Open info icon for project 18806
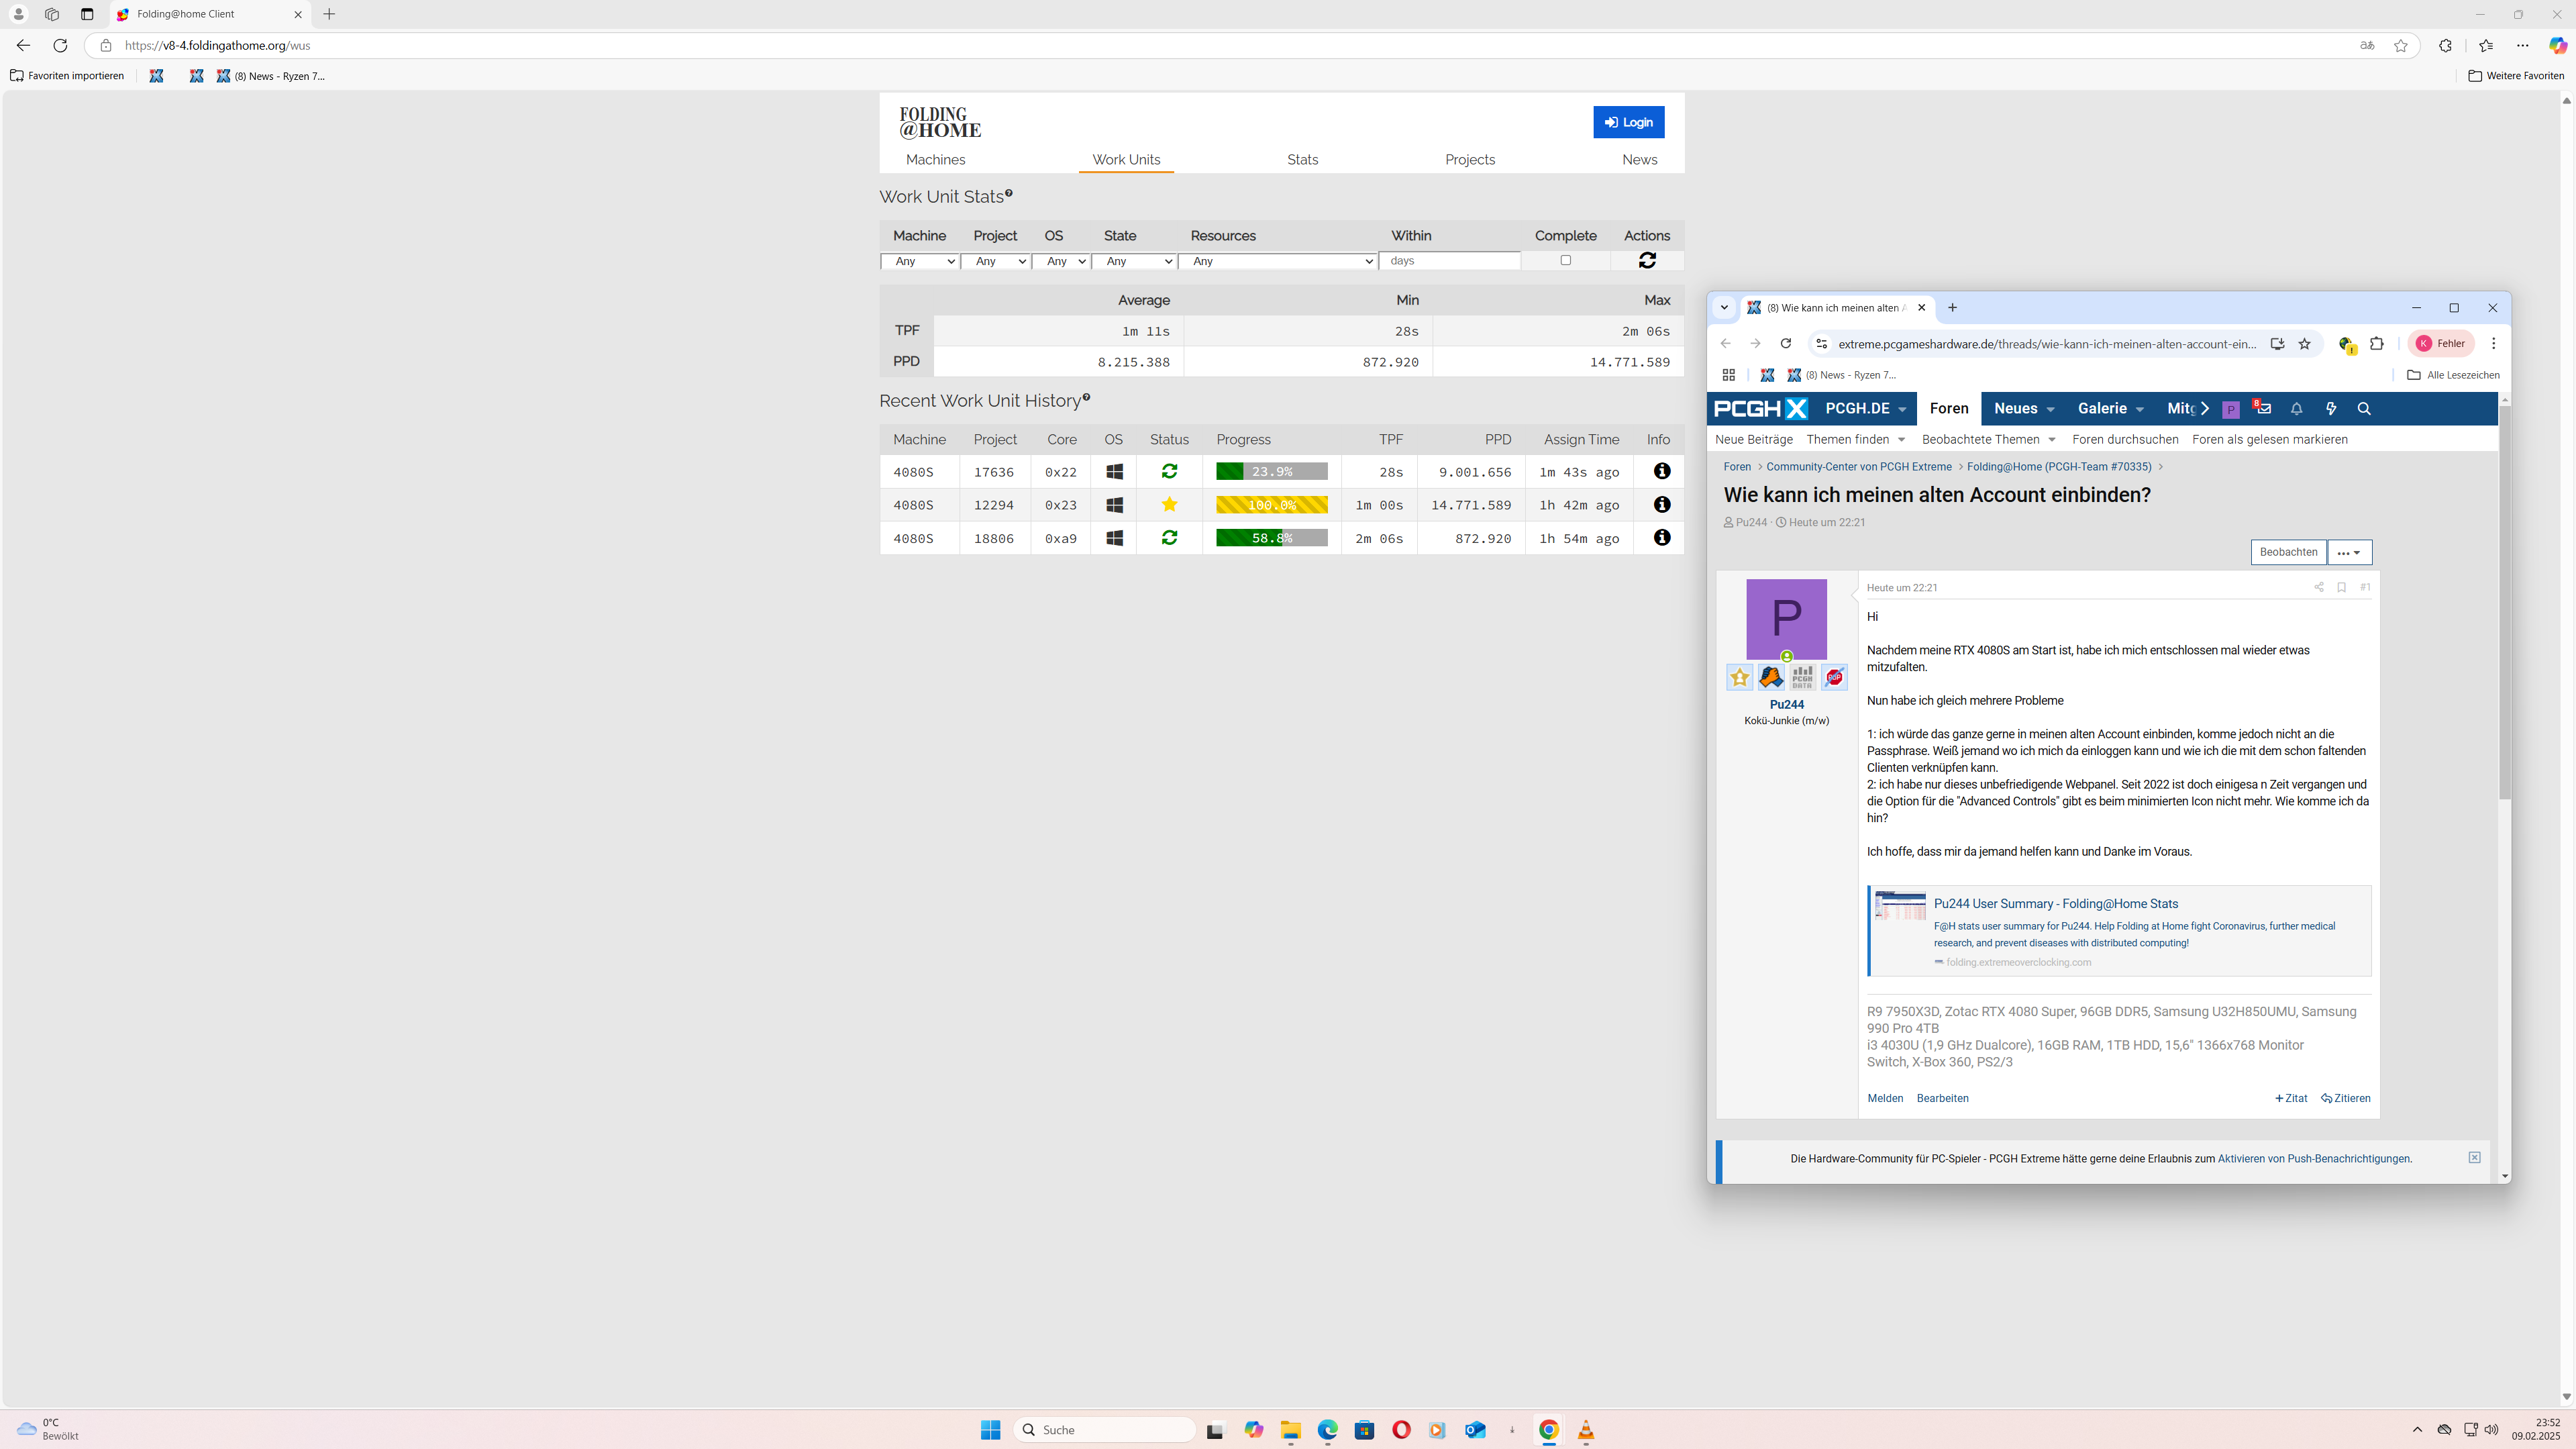This screenshot has width=2576, height=1449. [x=1661, y=538]
